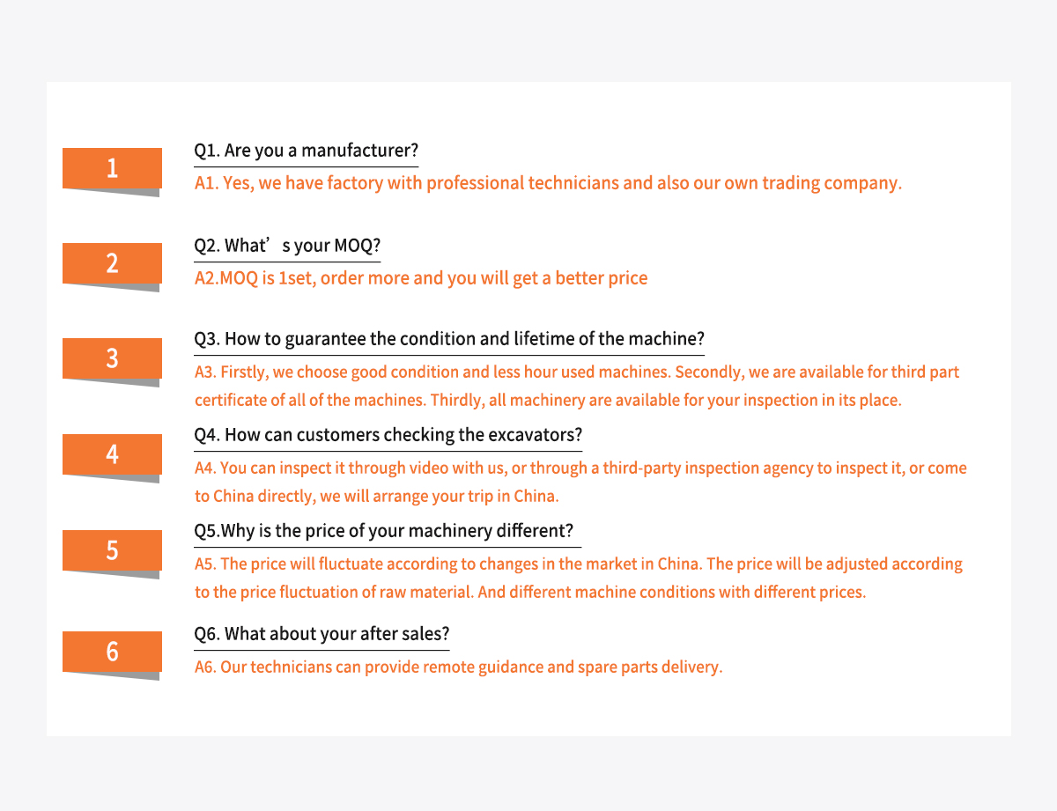Open the "What's your MOQ?" question
Viewport: 1057px width, 811px height.
pos(287,246)
